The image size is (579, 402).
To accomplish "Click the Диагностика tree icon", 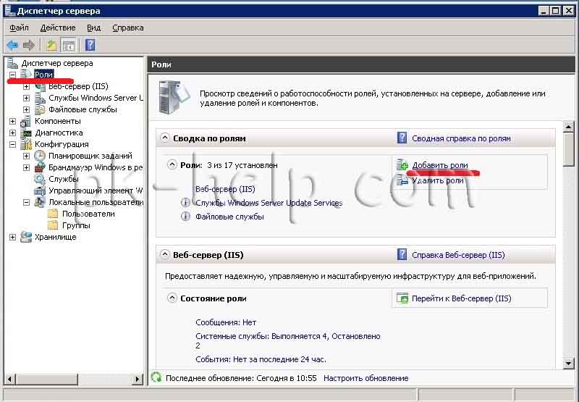I will pos(26,133).
